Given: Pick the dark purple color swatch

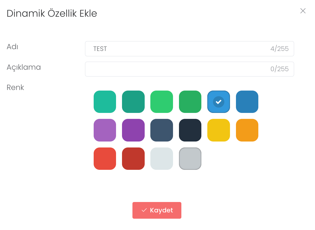Looking at the screenshot, I should [133, 130].
